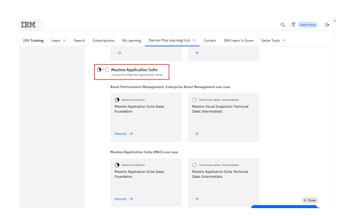This screenshot has height=216, width=348.
Task: Go to Subscriptions
Action: pos(103,40)
